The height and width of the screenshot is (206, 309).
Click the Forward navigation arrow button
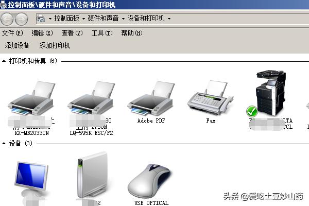click(x=21, y=19)
